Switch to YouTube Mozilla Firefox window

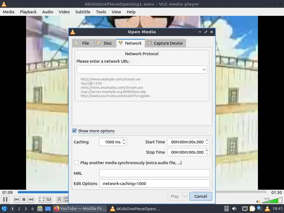point(80,209)
